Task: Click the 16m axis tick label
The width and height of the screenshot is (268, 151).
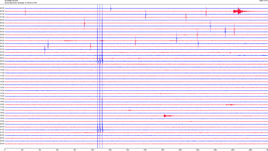Action: coord(145,150)
